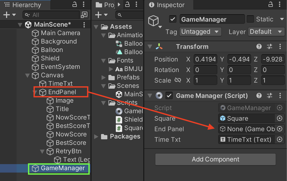
Task: Click the Hierarchy panel lock icon
Action: click(x=74, y=4)
